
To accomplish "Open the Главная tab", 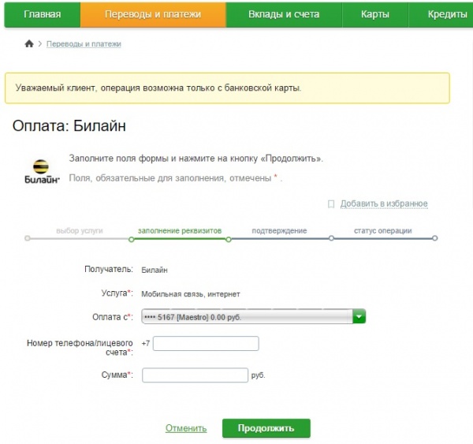I will [43, 14].
